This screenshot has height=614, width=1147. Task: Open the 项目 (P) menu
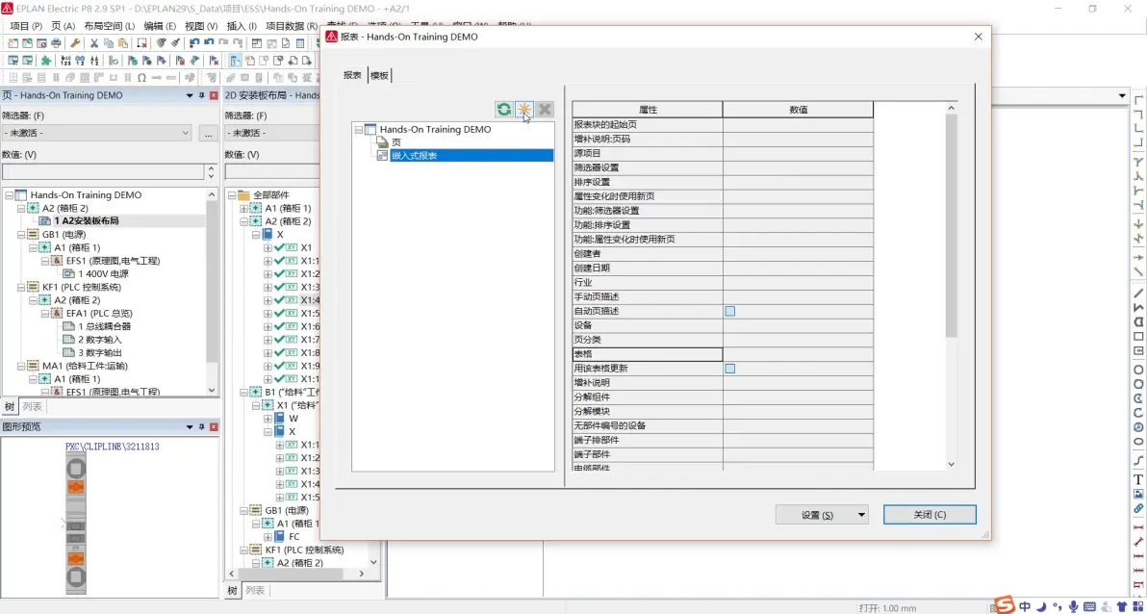pyautogui.click(x=26, y=26)
